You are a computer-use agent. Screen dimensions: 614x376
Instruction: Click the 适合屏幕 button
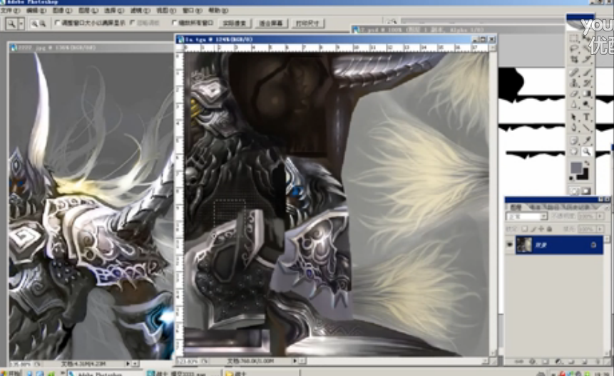pos(270,23)
